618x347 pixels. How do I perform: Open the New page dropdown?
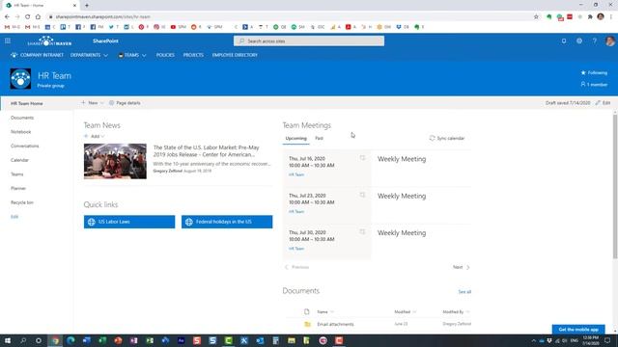[x=93, y=103]
